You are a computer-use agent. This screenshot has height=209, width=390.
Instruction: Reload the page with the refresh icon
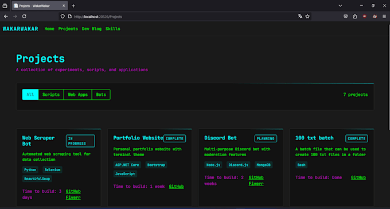tap(24, 17)
